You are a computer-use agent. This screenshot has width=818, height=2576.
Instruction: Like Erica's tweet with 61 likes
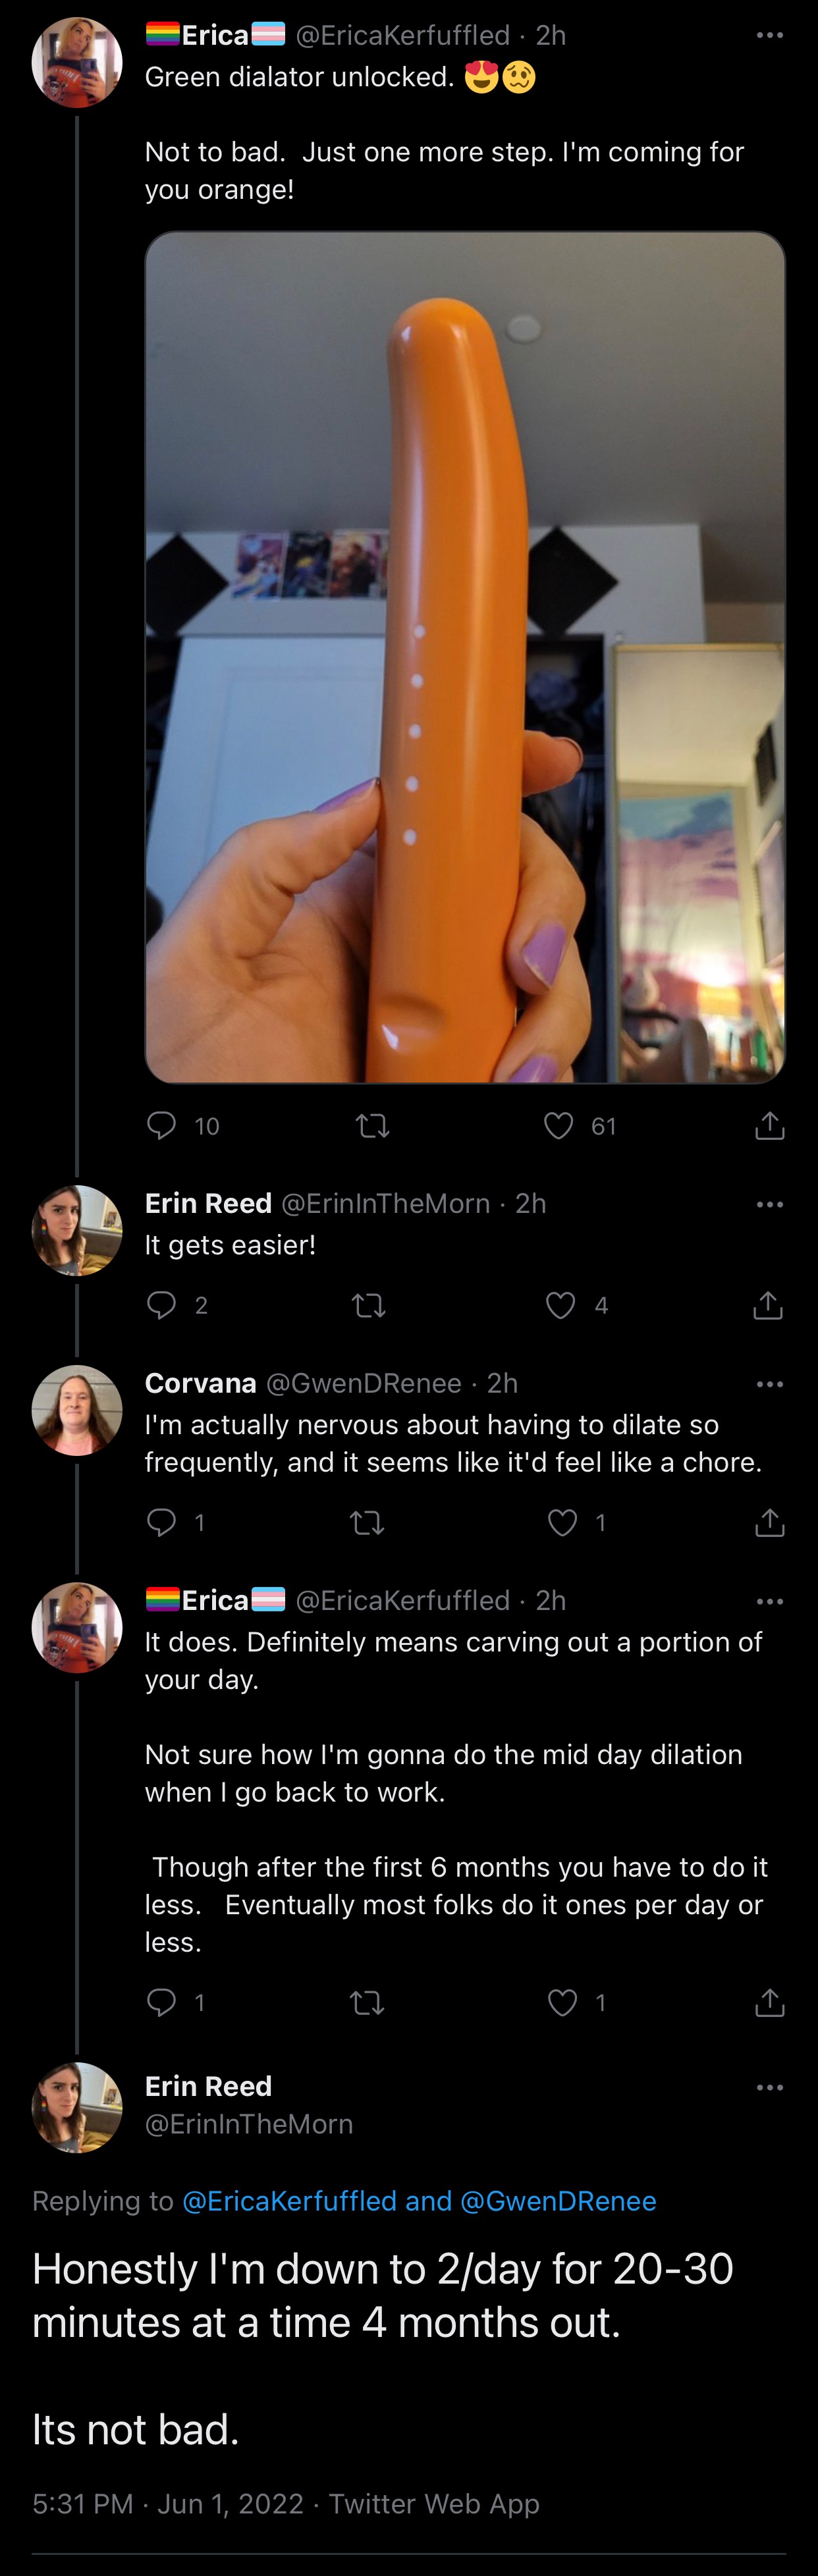click(558, 1126)
